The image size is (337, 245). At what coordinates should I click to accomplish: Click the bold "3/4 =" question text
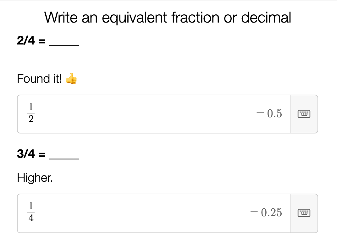(x=31, y=154)
